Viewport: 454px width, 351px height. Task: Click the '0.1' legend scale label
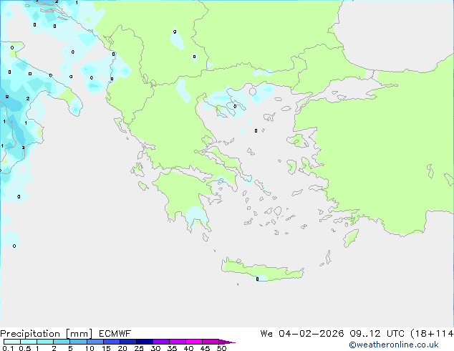8,348
